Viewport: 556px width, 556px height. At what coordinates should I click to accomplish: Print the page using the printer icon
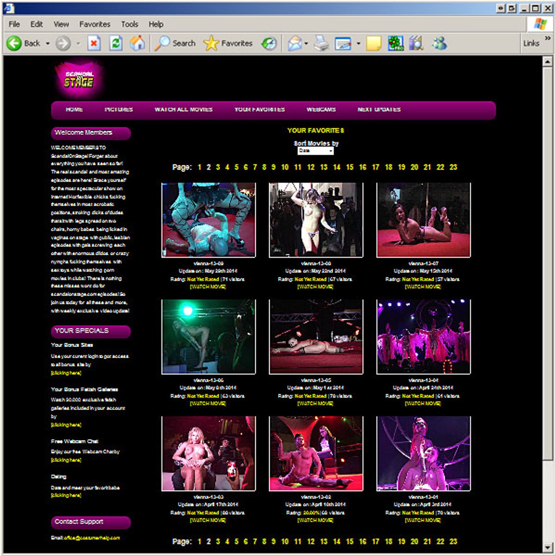pyautogui.click(x=321, y=43)
